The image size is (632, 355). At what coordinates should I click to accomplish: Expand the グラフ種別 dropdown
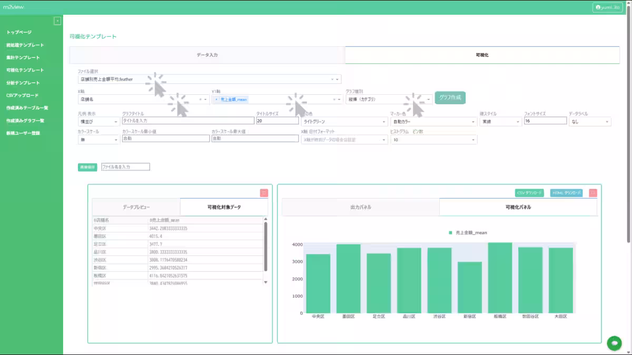pos(429,99)
